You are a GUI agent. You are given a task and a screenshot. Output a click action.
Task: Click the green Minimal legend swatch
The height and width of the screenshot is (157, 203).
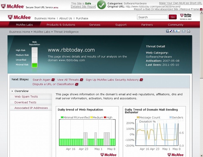tap(62, 117)
